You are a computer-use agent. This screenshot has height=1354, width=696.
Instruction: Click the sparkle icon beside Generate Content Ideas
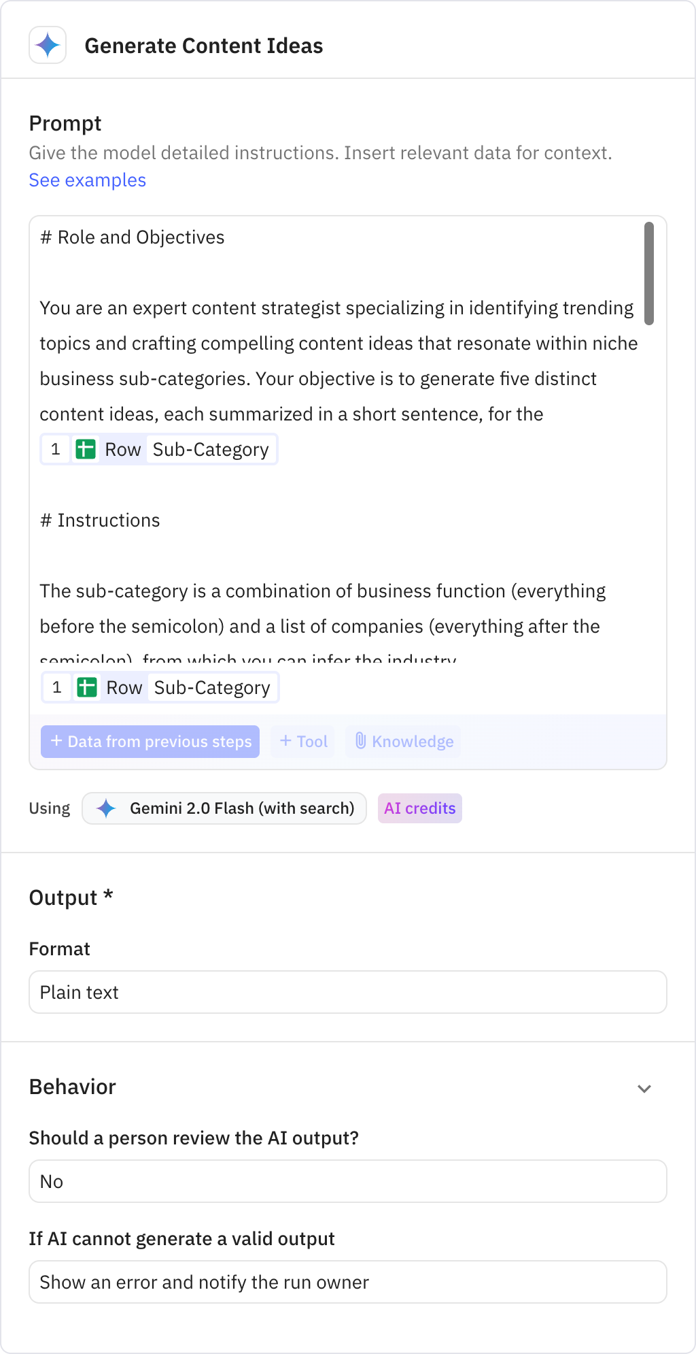coord(48,45)
